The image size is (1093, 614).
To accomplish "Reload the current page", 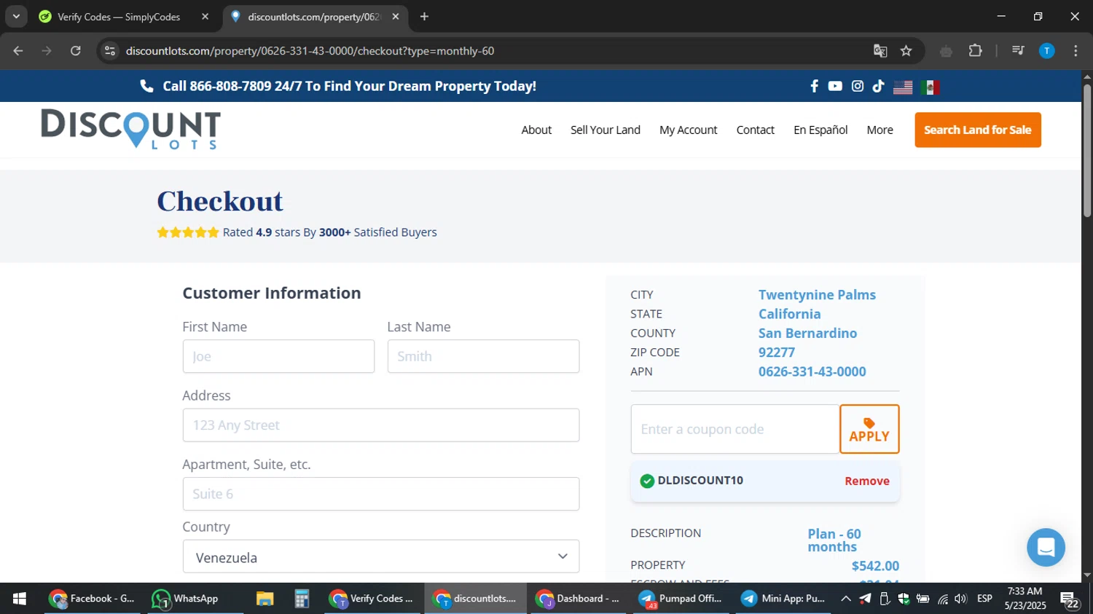I will 76,51.
